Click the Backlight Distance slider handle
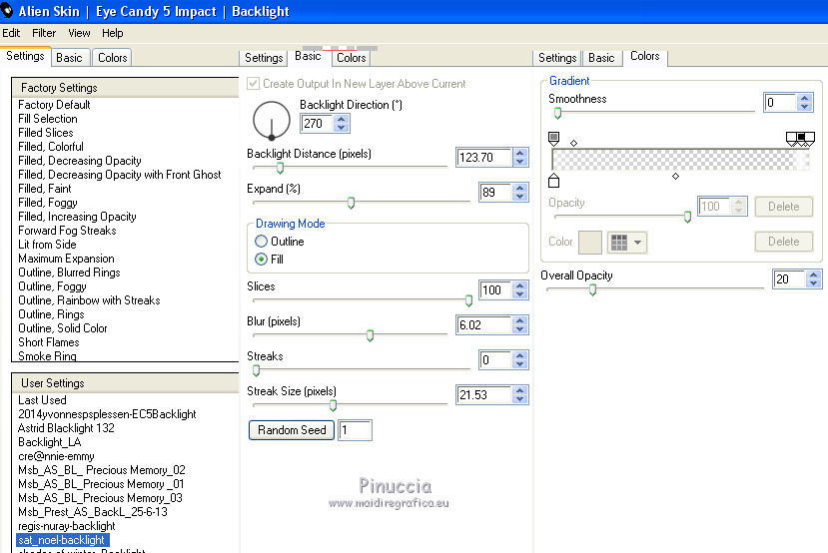This screenshot has height=553, width=828. pos(280,169)
